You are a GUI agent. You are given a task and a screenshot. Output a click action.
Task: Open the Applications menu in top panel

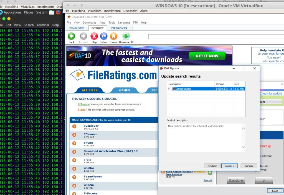click(x=12, y=12)
